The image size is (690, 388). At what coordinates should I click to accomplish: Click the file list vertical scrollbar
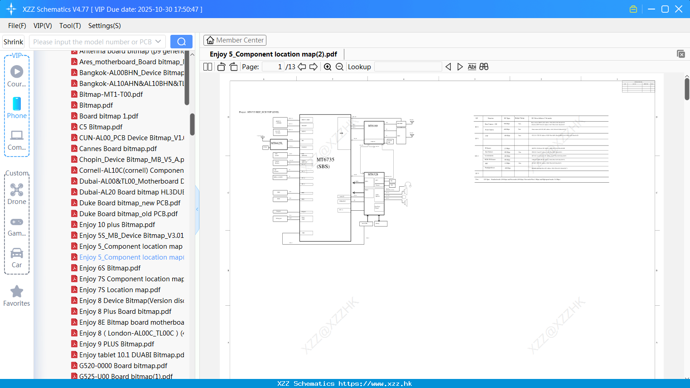pos(192,124)
